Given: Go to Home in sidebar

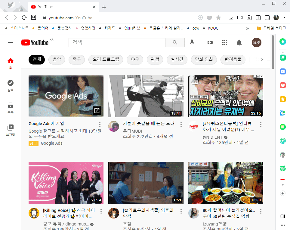Looking at the screenshot, I should tap(11, 64).
